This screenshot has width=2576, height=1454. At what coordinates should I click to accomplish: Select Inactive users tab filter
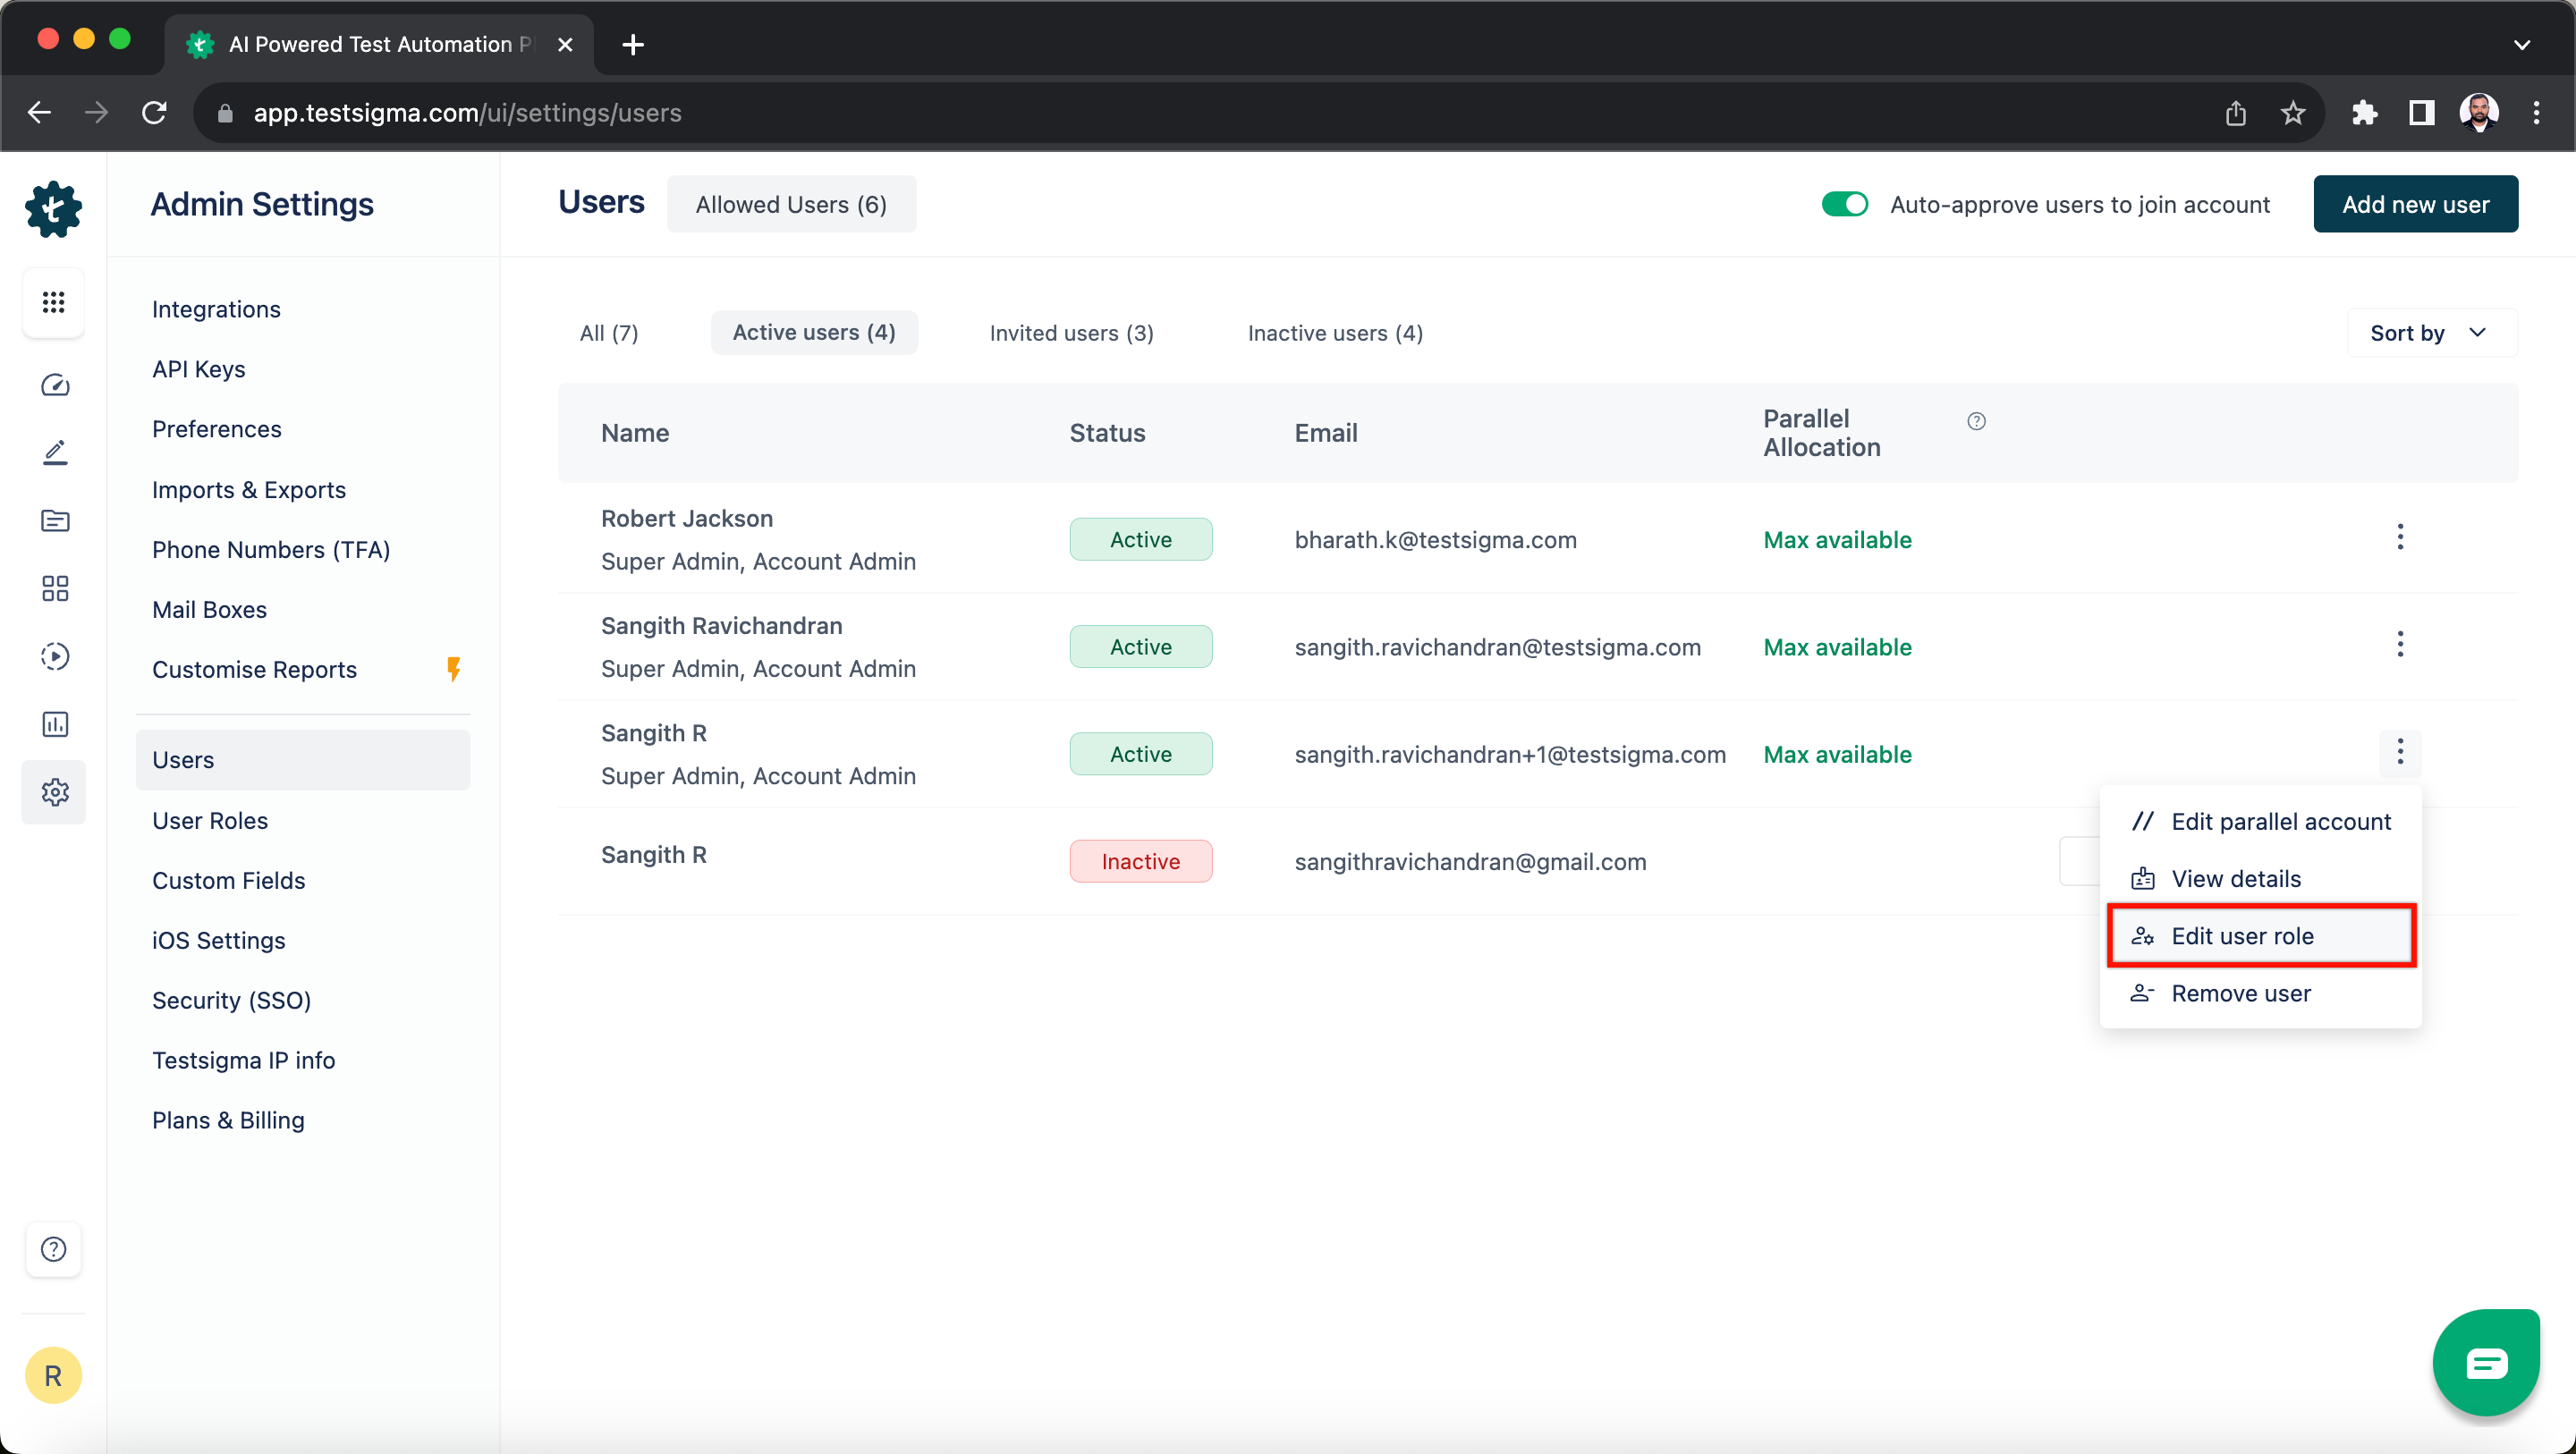click(1334, 333)
